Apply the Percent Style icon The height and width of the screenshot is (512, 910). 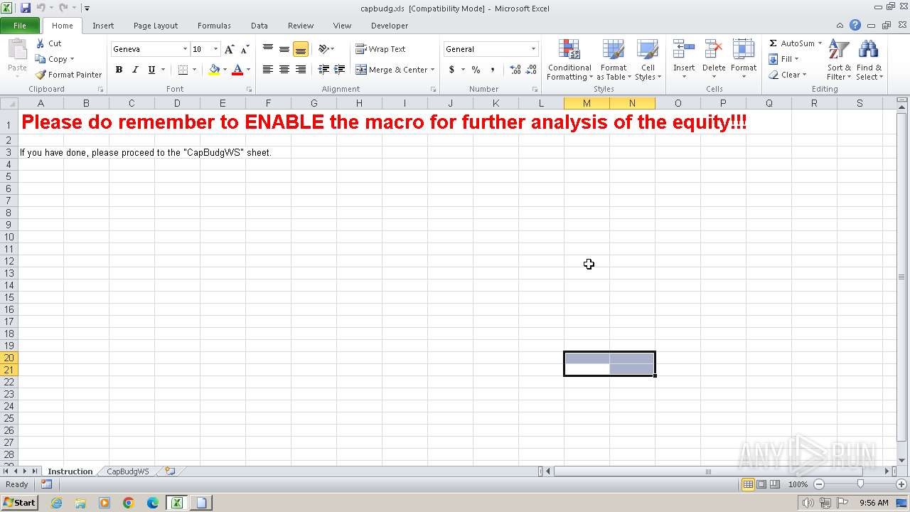476,70
